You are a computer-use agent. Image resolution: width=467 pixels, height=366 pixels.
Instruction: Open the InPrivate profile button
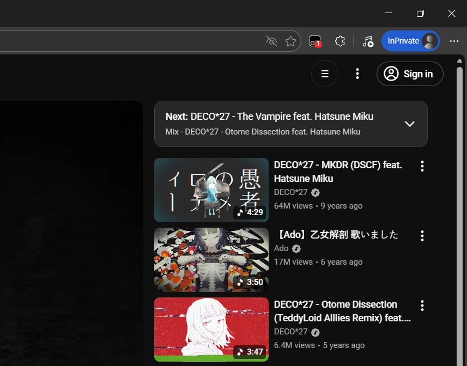[x=410, y=41]
